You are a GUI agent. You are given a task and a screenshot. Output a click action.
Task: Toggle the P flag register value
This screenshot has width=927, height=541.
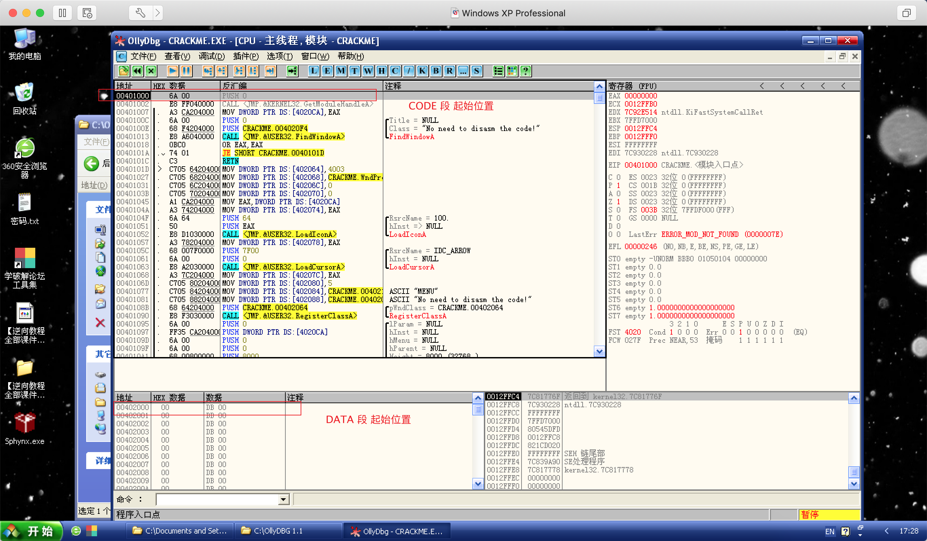[618, 186]
